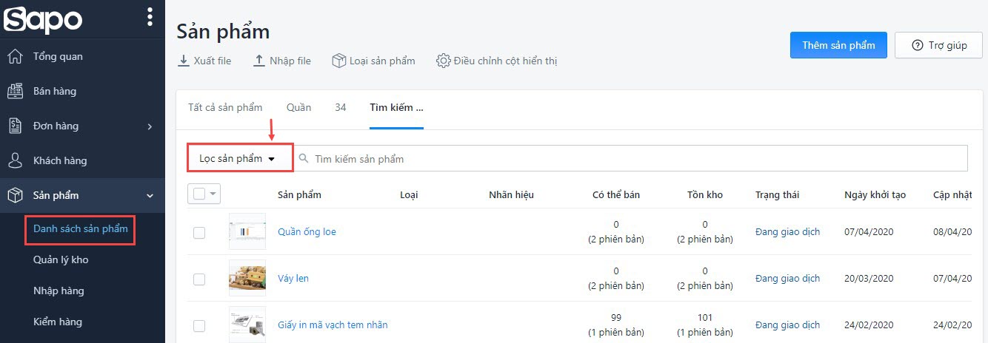
Task: Tick the select-all checkbox in table header
Action: [198, 194]
